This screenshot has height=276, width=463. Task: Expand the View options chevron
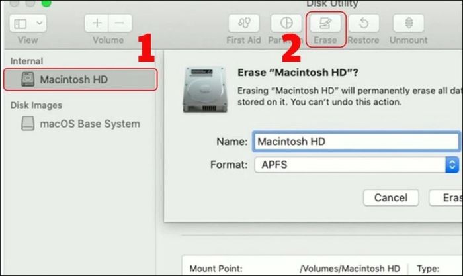coord(40,23)
